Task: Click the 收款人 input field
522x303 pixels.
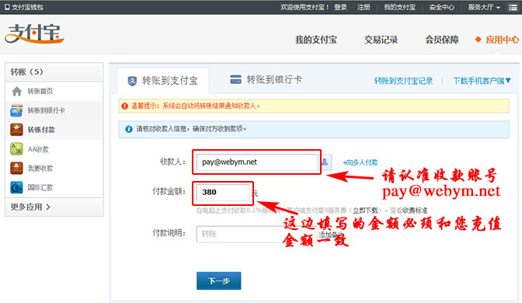Action: [256, 162]
